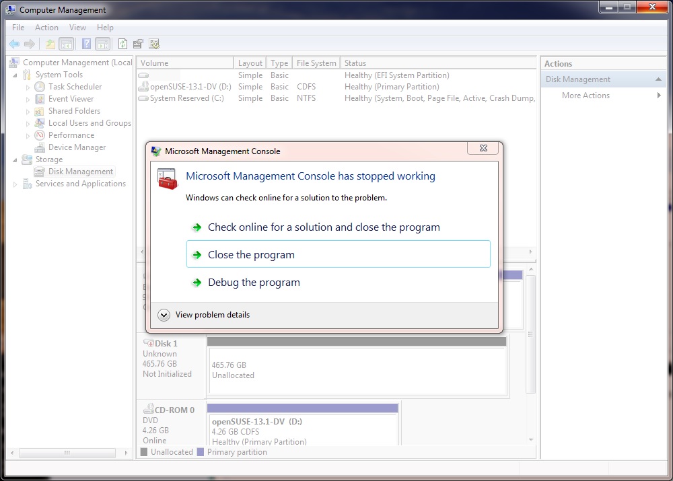The height and width of the screenshot is (481, 673).
Task: Open More Actions in the Actions pane
Action: 604,96
